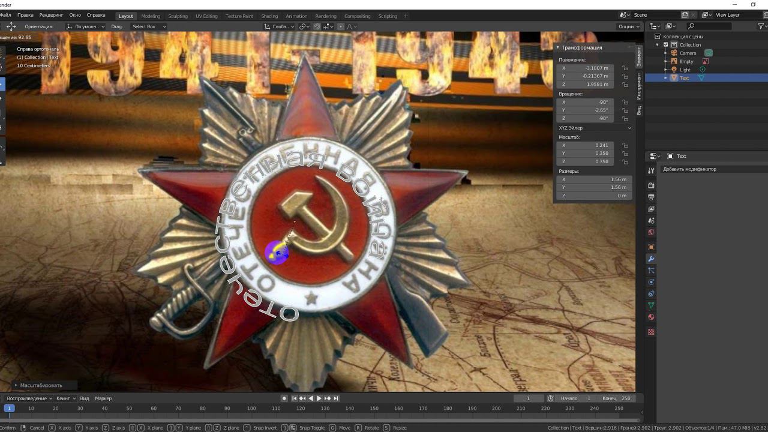This screenshot has height=432, width=768.
Task: Open the 'Рендеринг' menu
Action: click(x=51, y=15)
